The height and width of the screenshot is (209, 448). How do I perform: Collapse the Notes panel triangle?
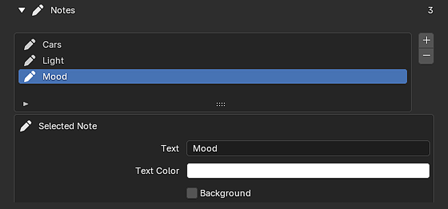22,10
